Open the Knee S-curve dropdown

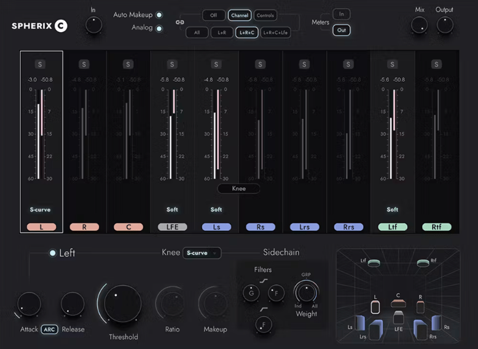tap(202, 252)
